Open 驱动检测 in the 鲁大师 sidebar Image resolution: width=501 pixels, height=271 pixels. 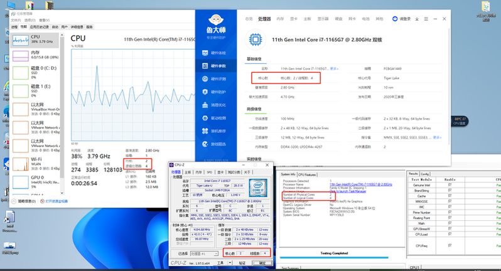pos(216,118)
